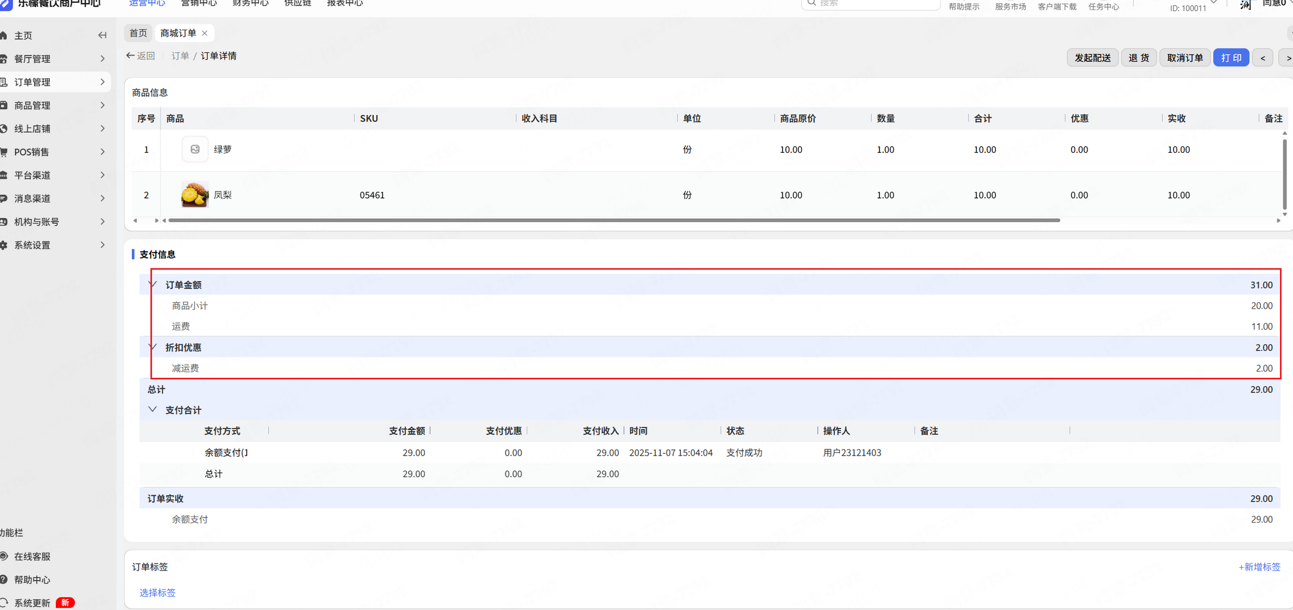The height and width of the screenshot is (610, 1293).
Task: Click the blue 打印 button
Action: coord(1230,58)
